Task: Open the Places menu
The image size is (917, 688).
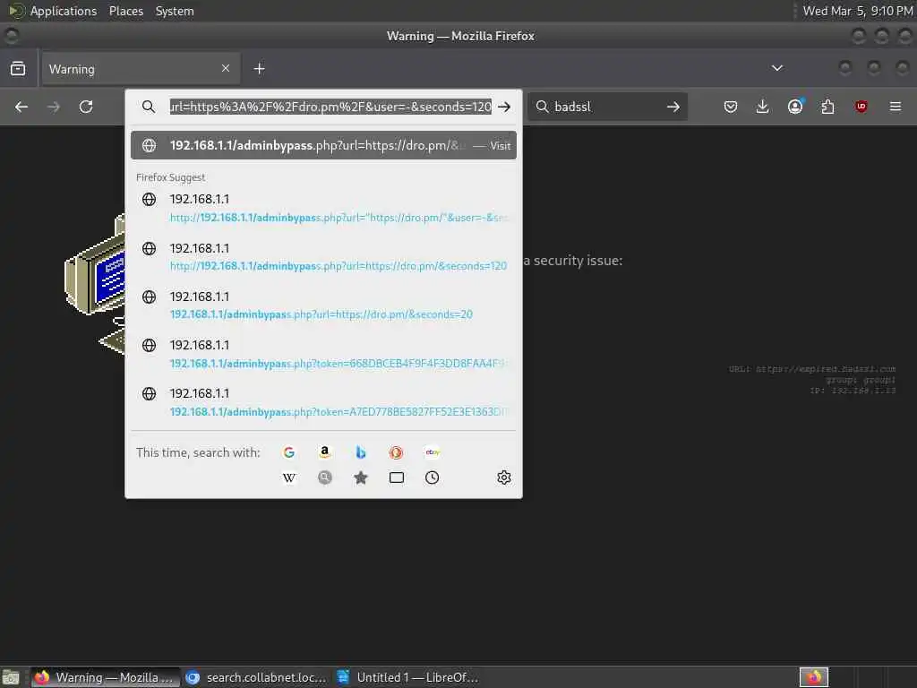Action: click(x=125, y=11)
